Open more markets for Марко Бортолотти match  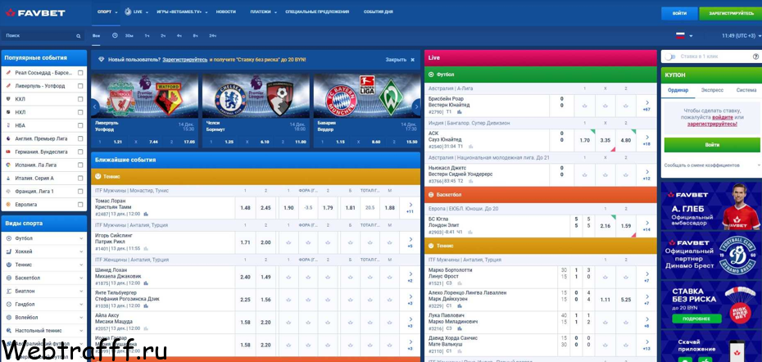click(x=646, y=277)
